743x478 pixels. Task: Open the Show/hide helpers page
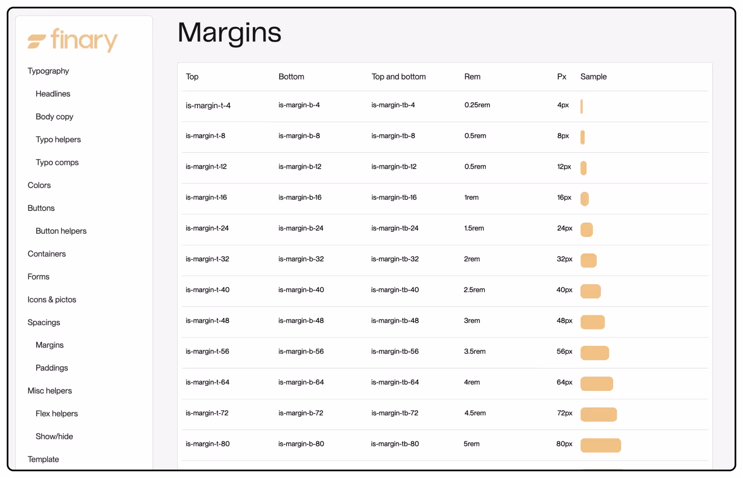54,436
